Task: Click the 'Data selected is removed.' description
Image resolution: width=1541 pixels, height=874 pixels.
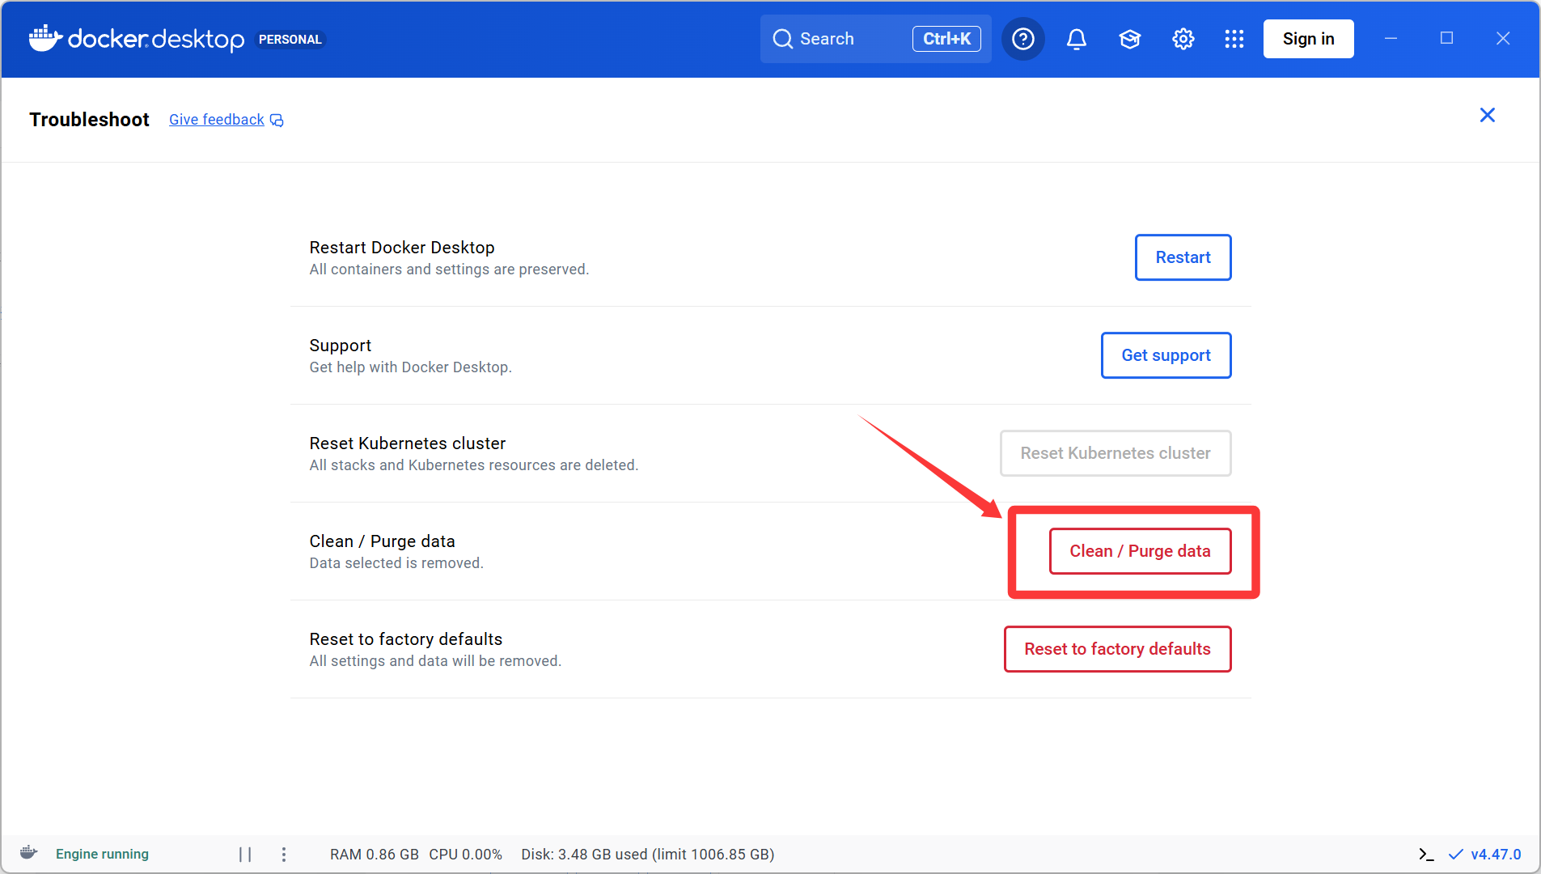Action: coord(396,563)
